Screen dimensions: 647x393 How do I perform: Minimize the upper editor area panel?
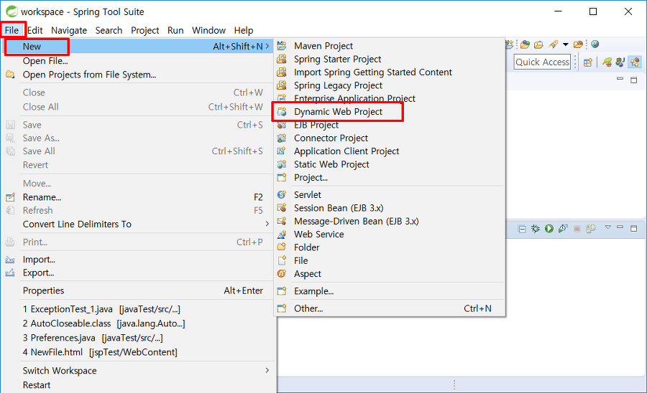pyautogui.click(x=620, y=79)
